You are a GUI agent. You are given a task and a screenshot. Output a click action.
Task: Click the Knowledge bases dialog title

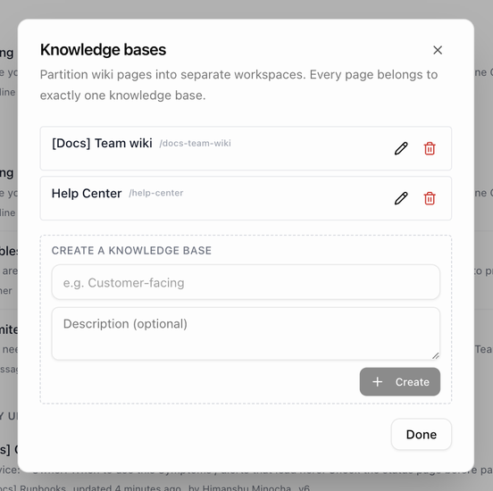tap(103, 50)
